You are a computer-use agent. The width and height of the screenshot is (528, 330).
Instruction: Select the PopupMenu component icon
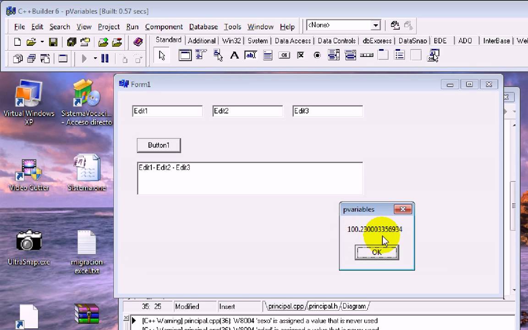coord(218,55)
